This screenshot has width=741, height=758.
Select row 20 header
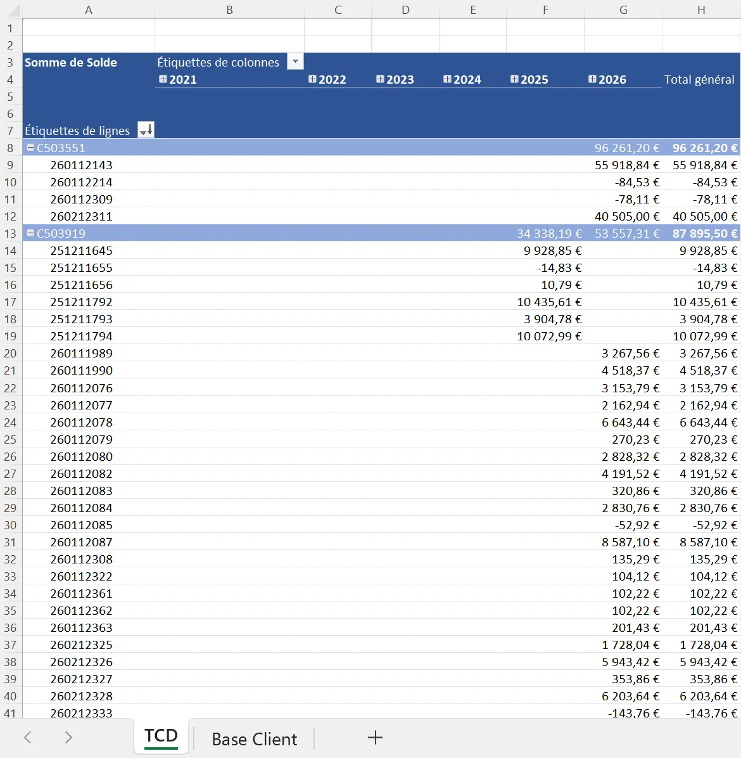(11, 353)
